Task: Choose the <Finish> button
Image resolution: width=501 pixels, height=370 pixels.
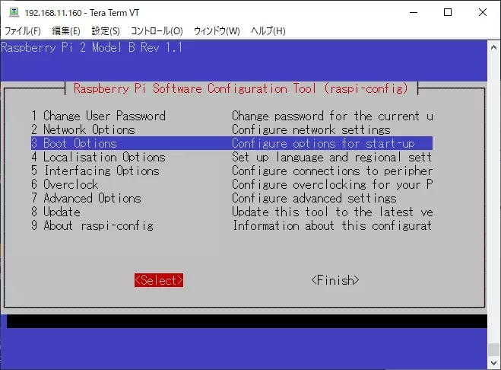Action: pos(335,280)
